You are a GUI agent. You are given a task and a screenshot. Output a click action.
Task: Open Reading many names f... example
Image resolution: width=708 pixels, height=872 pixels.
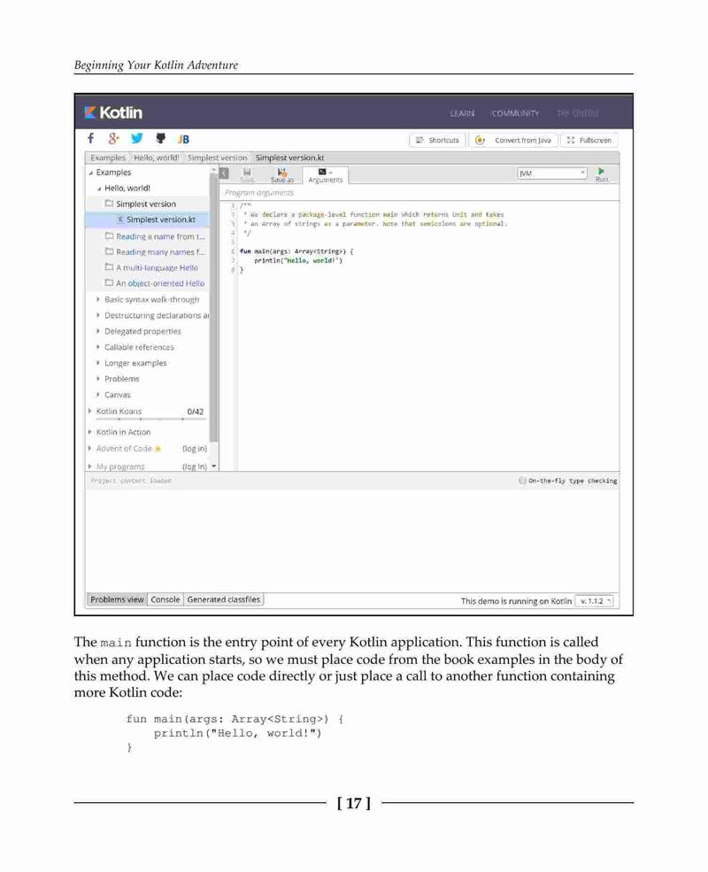click(160, 252)
